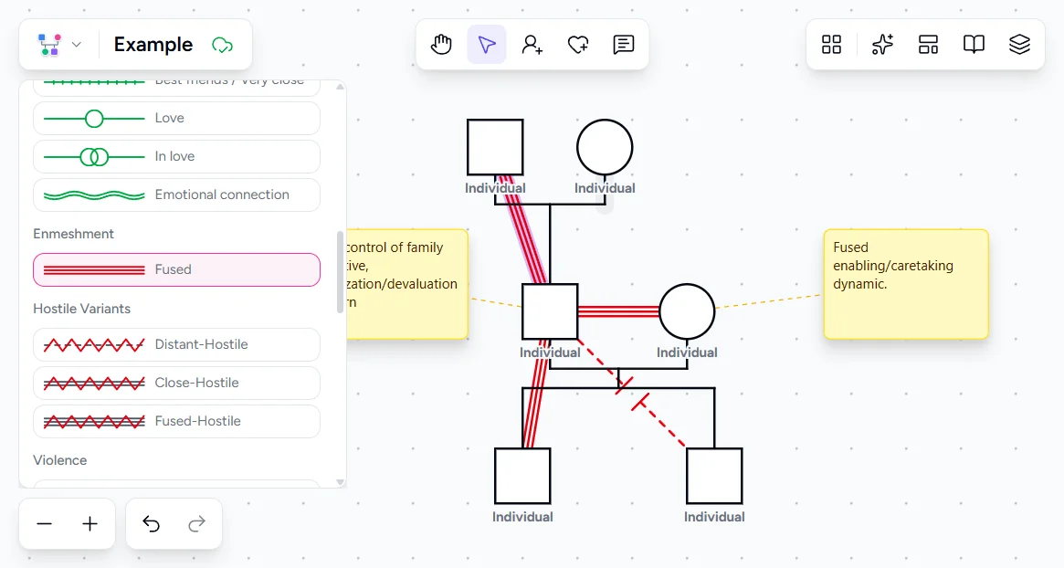Click the Example diagram title
Screen dimensions: 1064x568
[153, 45]
